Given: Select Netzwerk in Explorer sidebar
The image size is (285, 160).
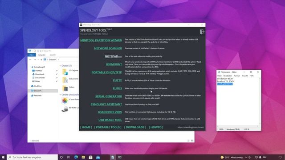Looking at the screenshot, I should tap(37, 96).
